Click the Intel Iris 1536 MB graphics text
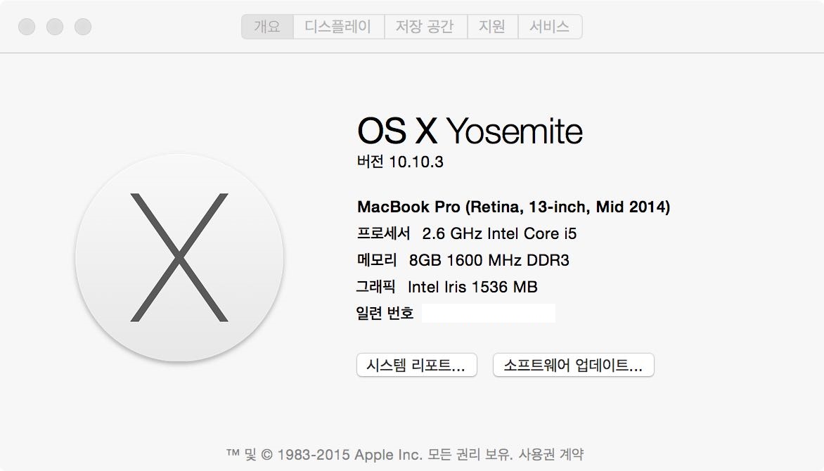This screenshot has height=471, width=824. [x=472, y=287]
